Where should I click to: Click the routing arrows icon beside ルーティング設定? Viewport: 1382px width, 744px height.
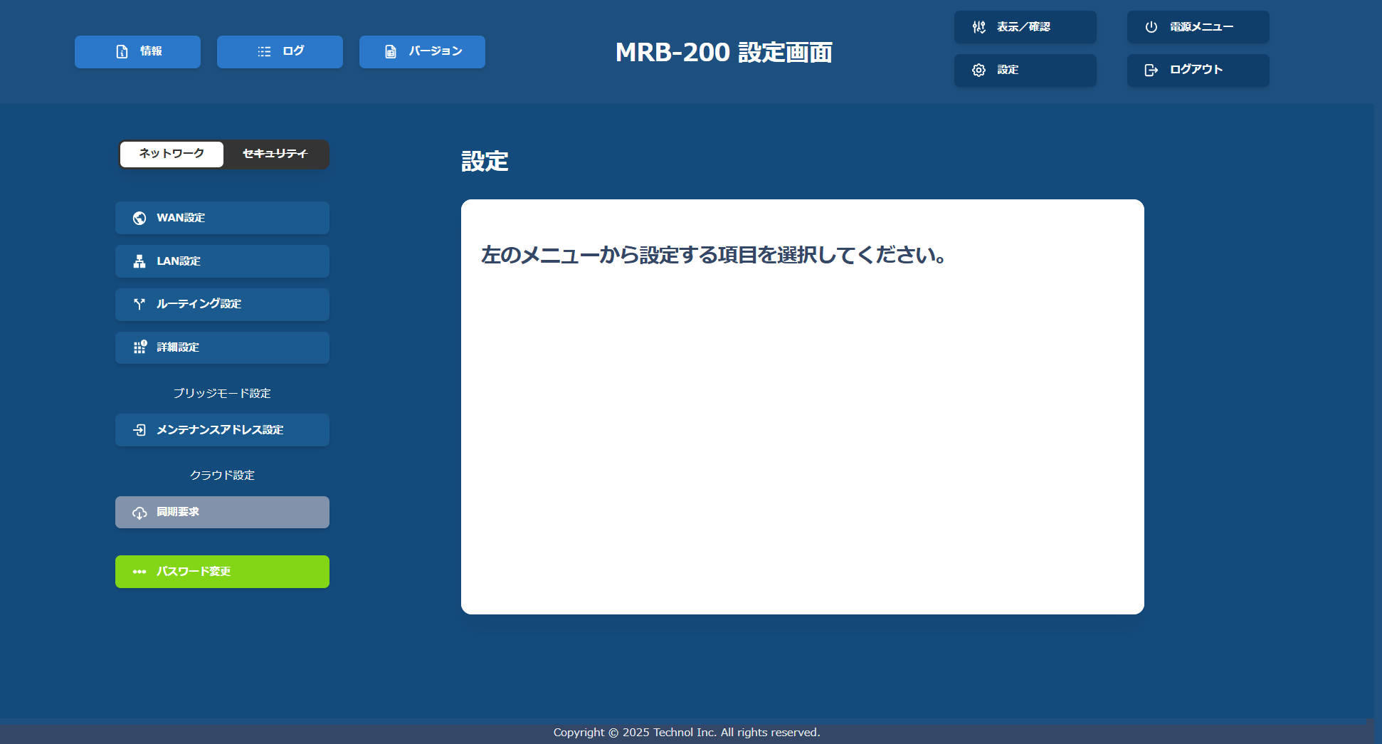point(139,304)
